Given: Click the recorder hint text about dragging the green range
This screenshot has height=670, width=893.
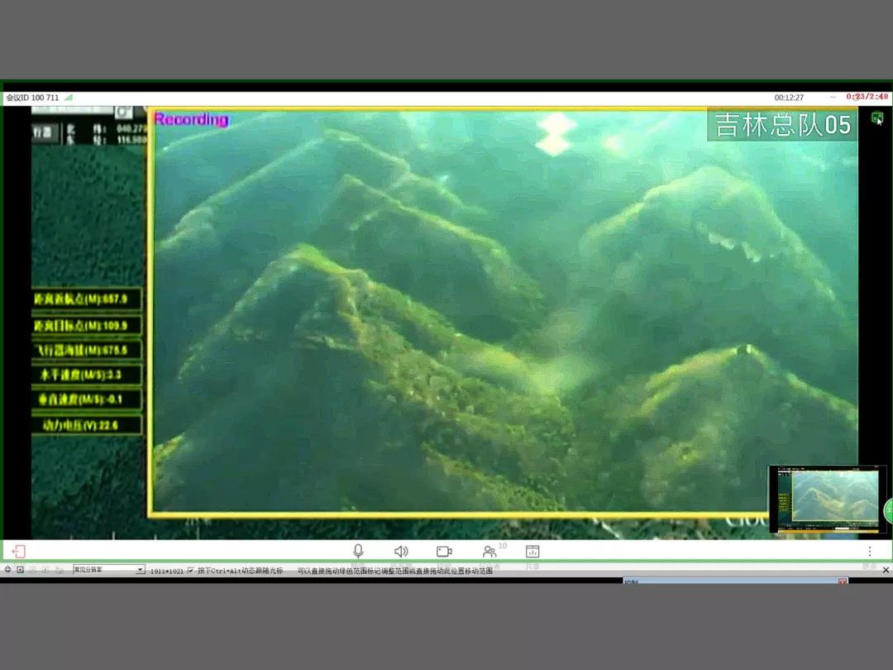Looking at the screenshot, I should 394,571.
